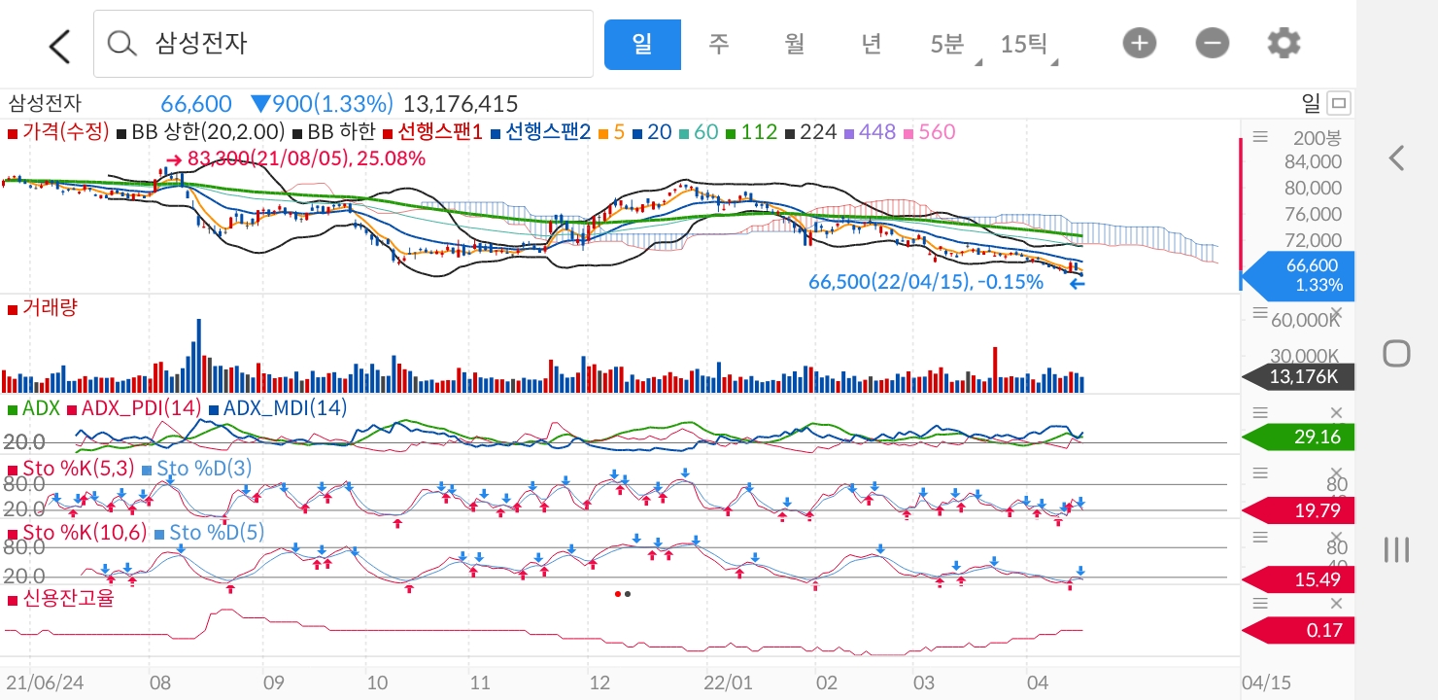Toggle the 선행스팬1 legend item
The width and height of the screenshot is (1438, 700).
(x=433, y=131)
